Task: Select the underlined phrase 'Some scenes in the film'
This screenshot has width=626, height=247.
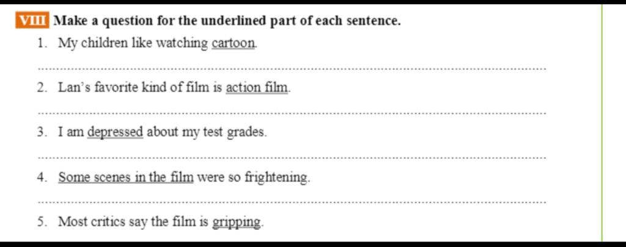Action: [126, 176]
